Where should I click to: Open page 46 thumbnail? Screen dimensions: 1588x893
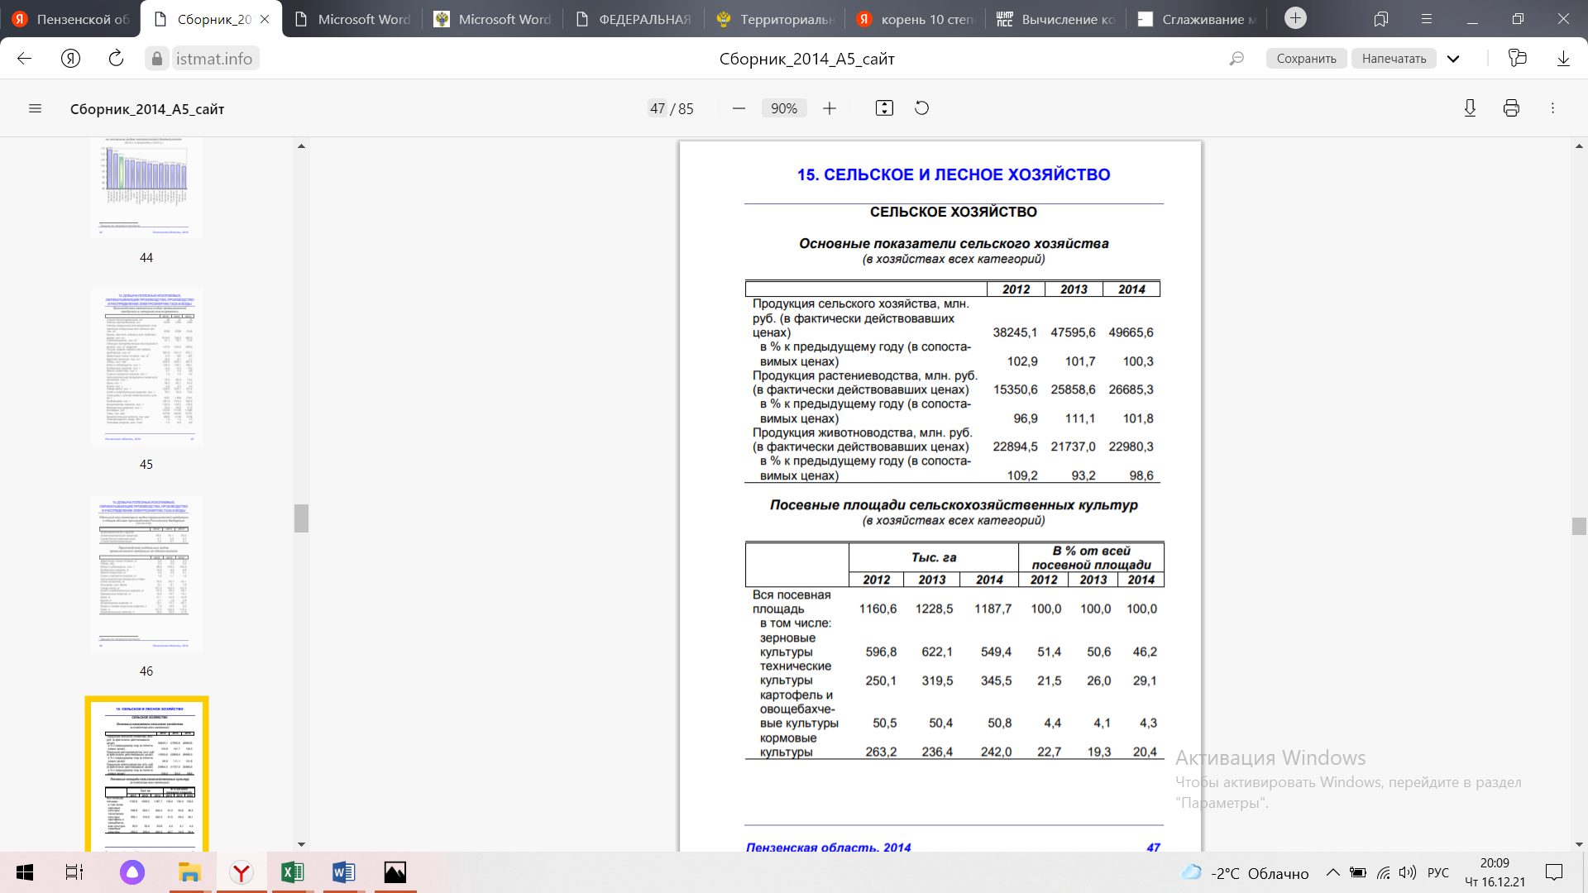click(146, 573)
